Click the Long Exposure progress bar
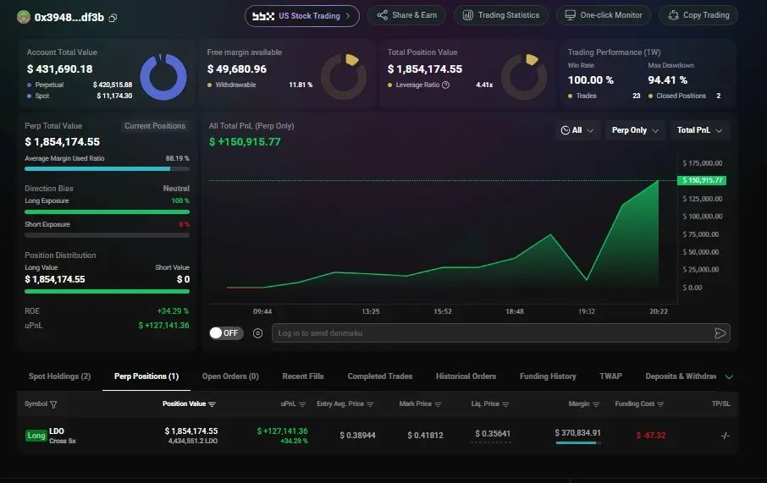 tap(107, 211)
